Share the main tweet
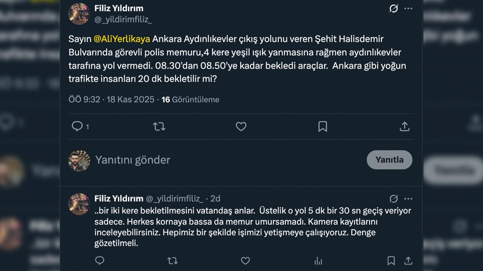 click(x=405, y=127)
